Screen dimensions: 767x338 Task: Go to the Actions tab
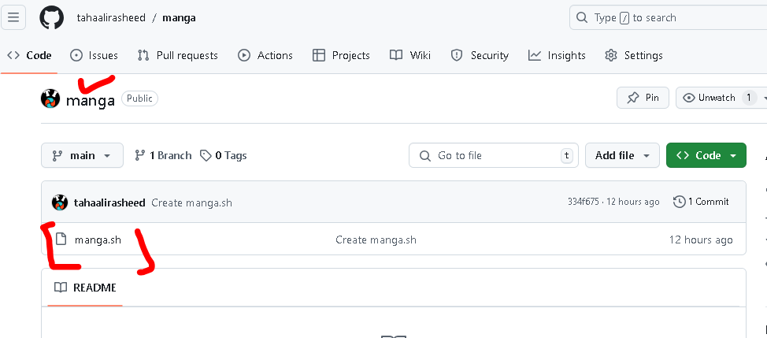265,55
